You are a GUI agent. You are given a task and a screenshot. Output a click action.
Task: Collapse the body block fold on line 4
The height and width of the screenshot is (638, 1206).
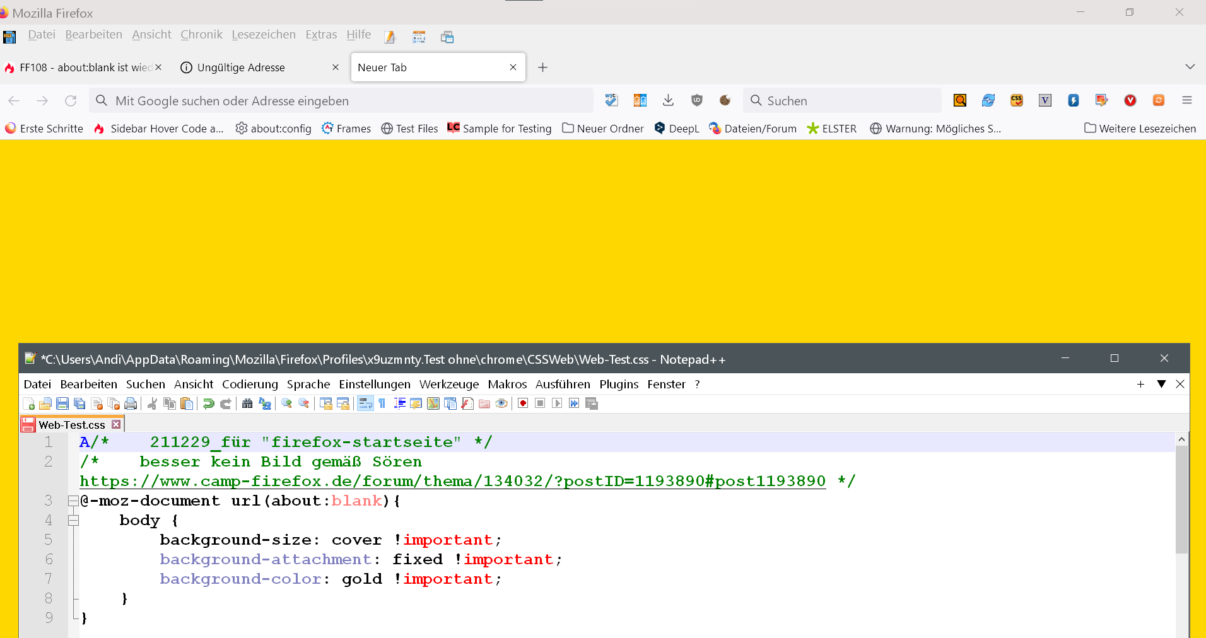click(x=73, y=521)
